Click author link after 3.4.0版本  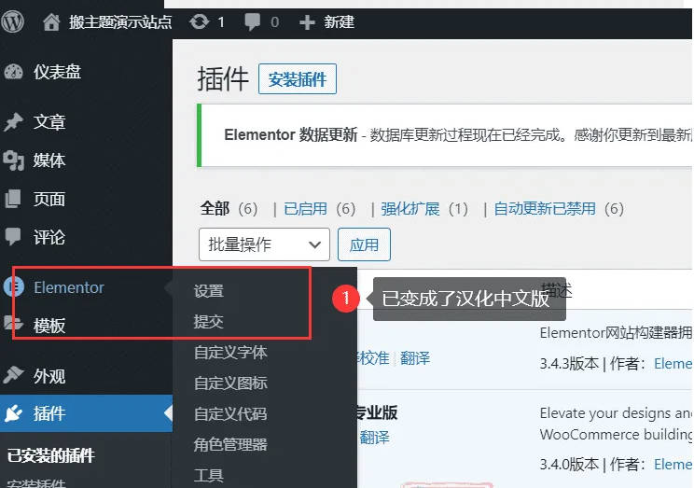pyautogui.click(x=673, y=464)
